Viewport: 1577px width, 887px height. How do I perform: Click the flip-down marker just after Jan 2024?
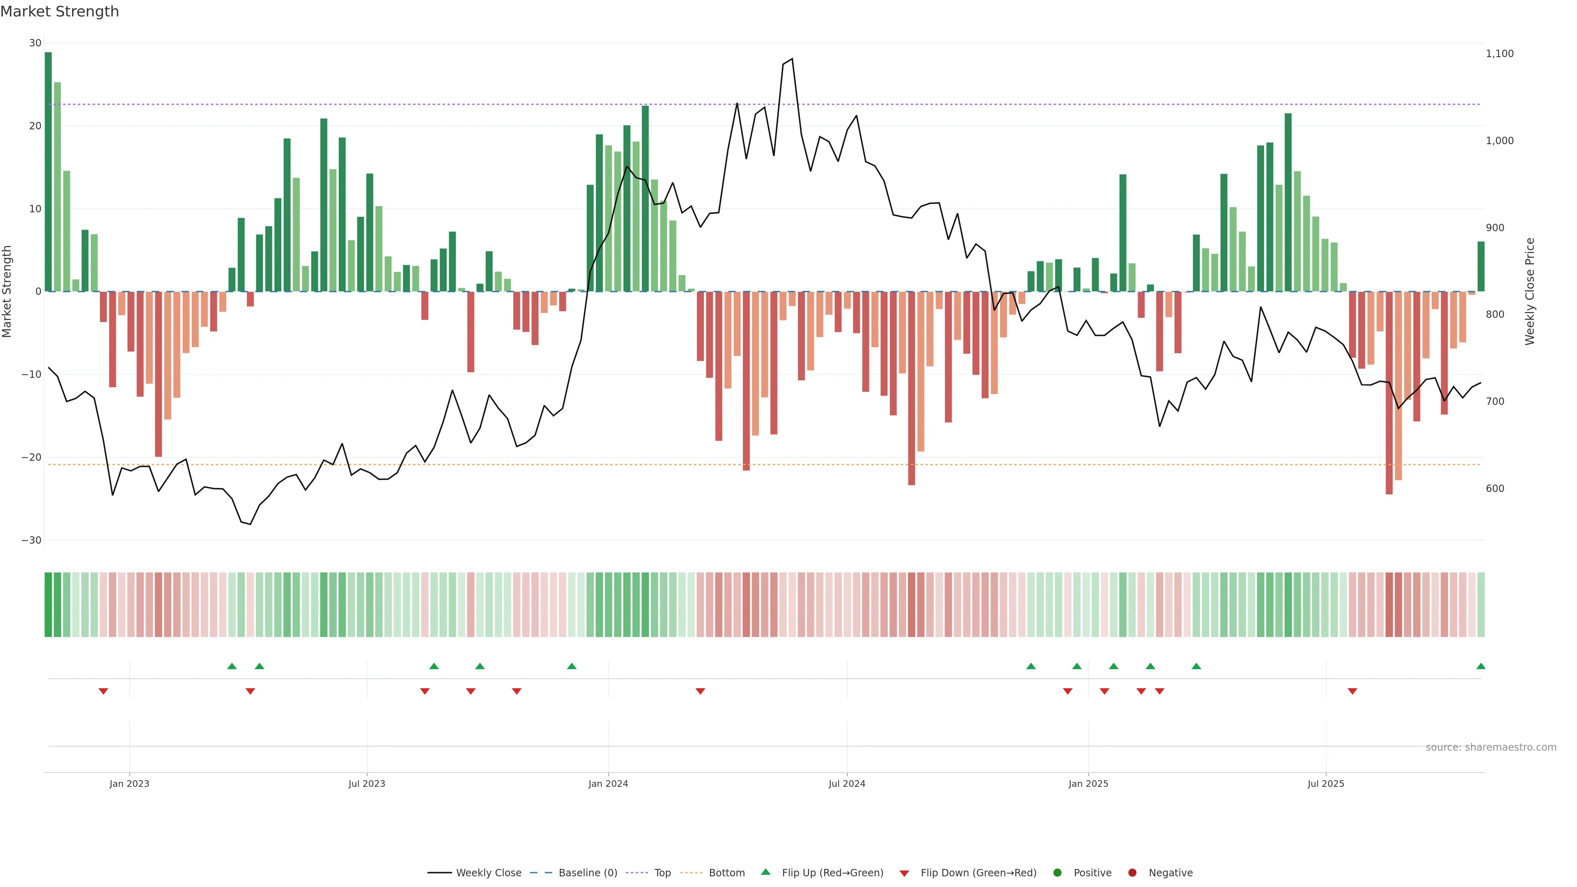click(x=700, y=691)
